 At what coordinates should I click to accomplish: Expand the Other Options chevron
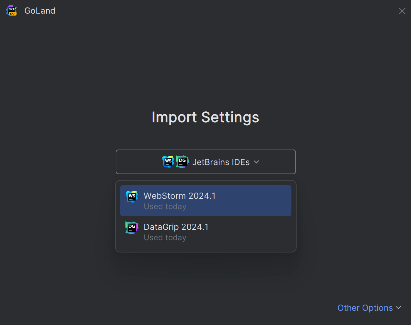[x=399, y=308]
